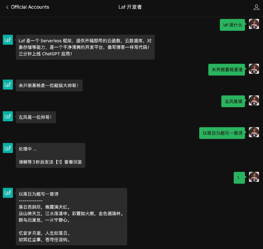Select the user avatar next to 左风是谁

(x=254, y=101)
